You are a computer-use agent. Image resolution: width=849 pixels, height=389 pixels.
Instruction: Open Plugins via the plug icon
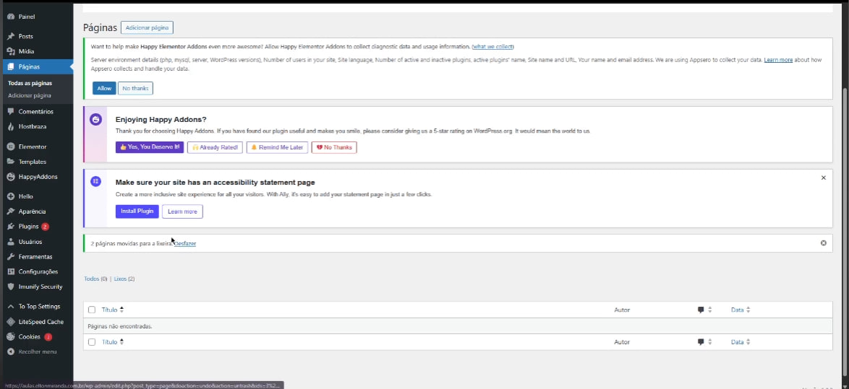[x=11, y=227]
